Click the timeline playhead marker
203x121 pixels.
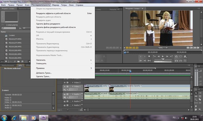pos(130,71)
